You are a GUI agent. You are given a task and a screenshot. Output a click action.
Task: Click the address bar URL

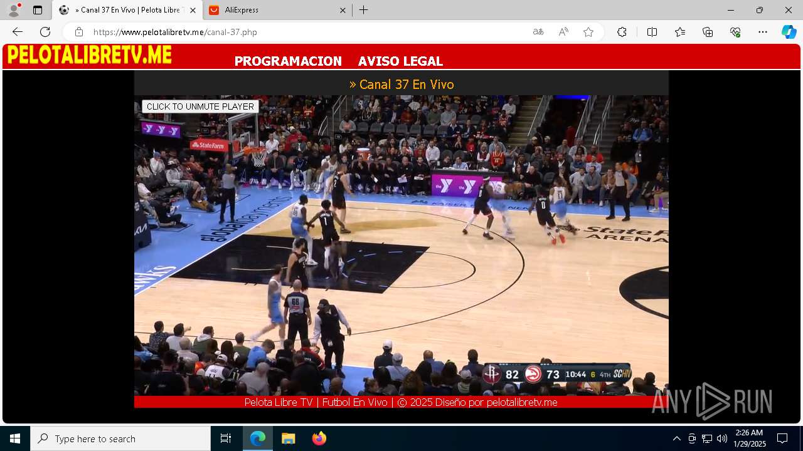click(x=175, y=32)
